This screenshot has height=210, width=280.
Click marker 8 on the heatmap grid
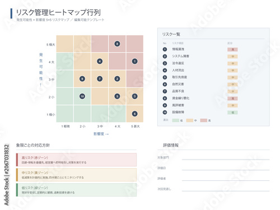point(117,44)
